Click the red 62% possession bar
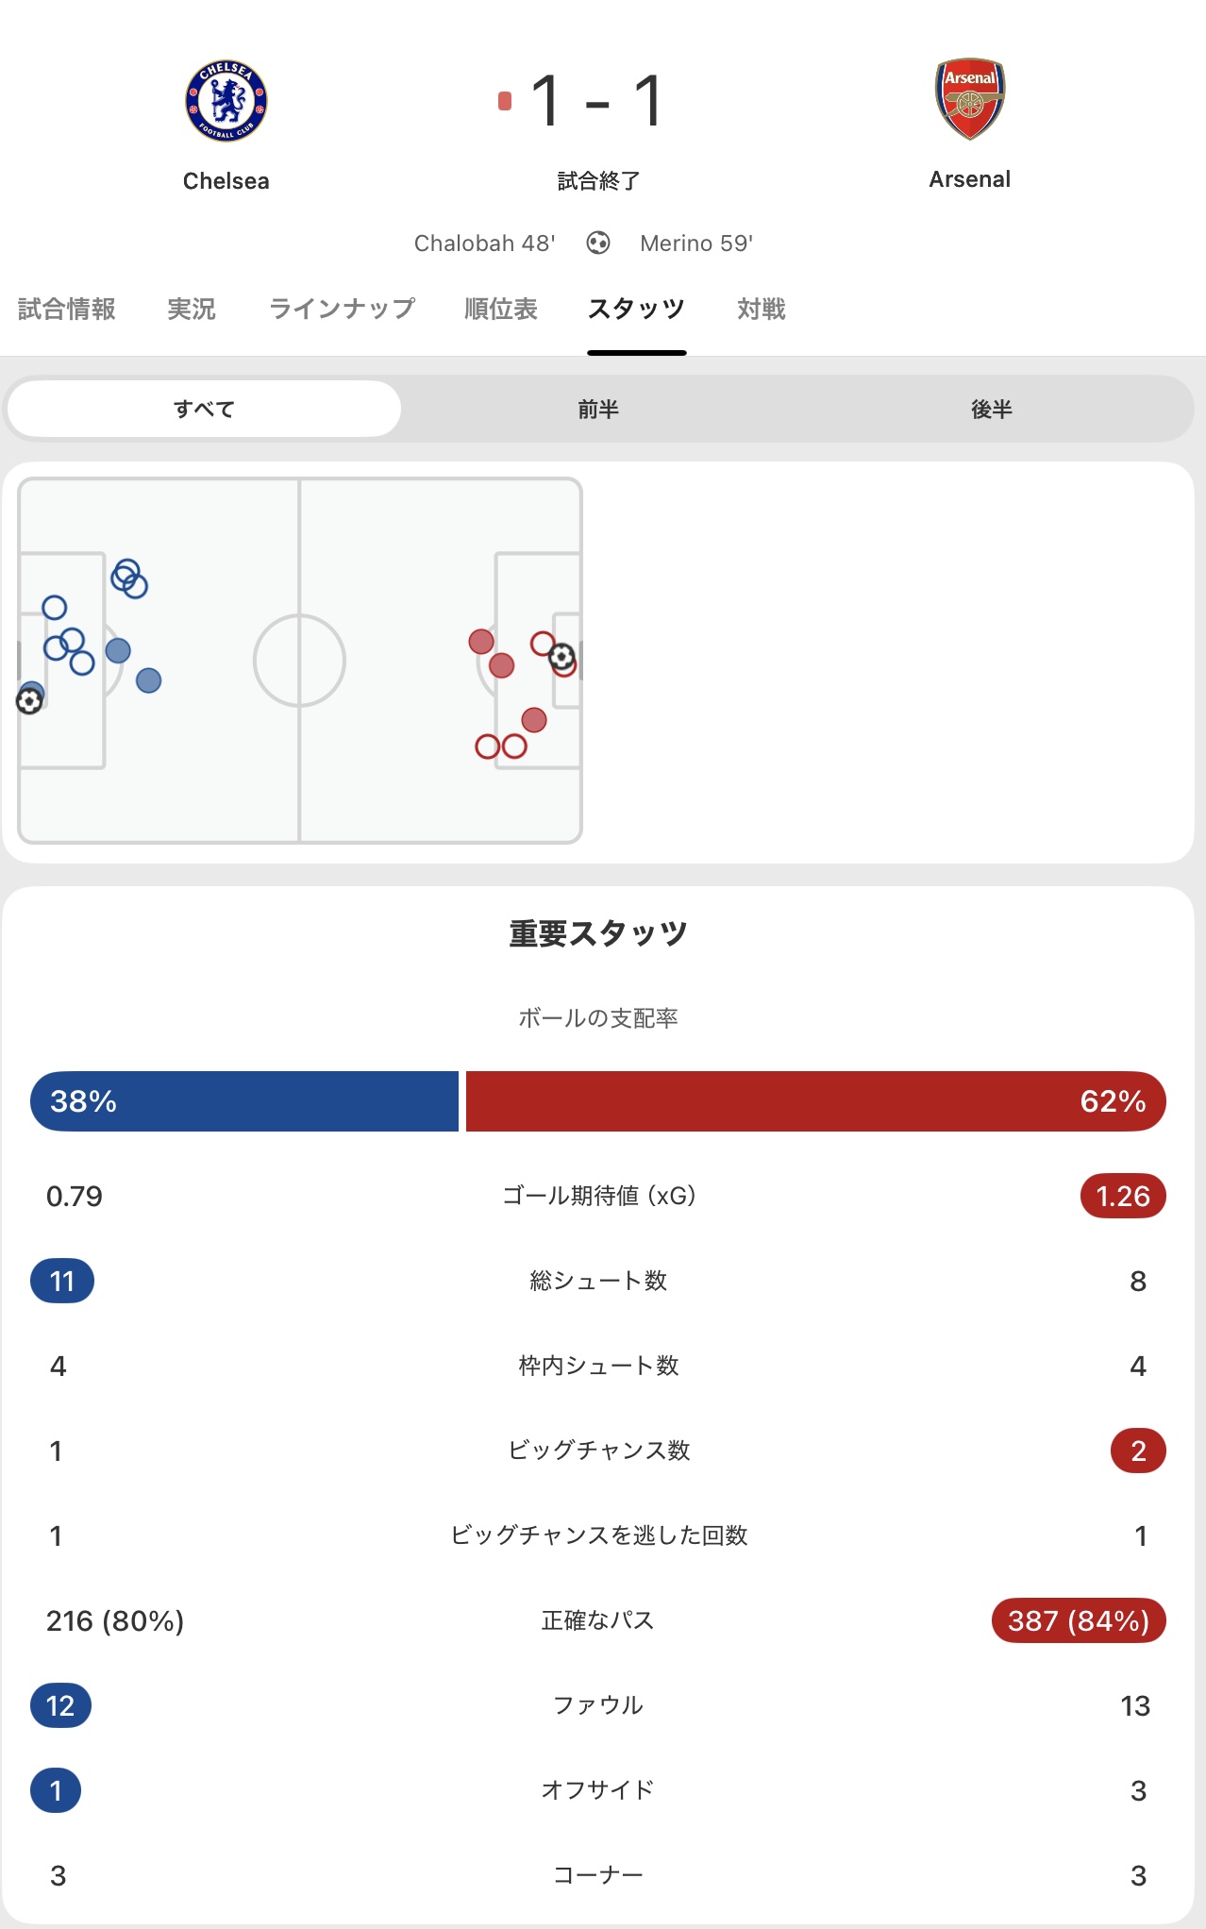The width and height of the screenshot is (1206, 1929). point(815,1101)
